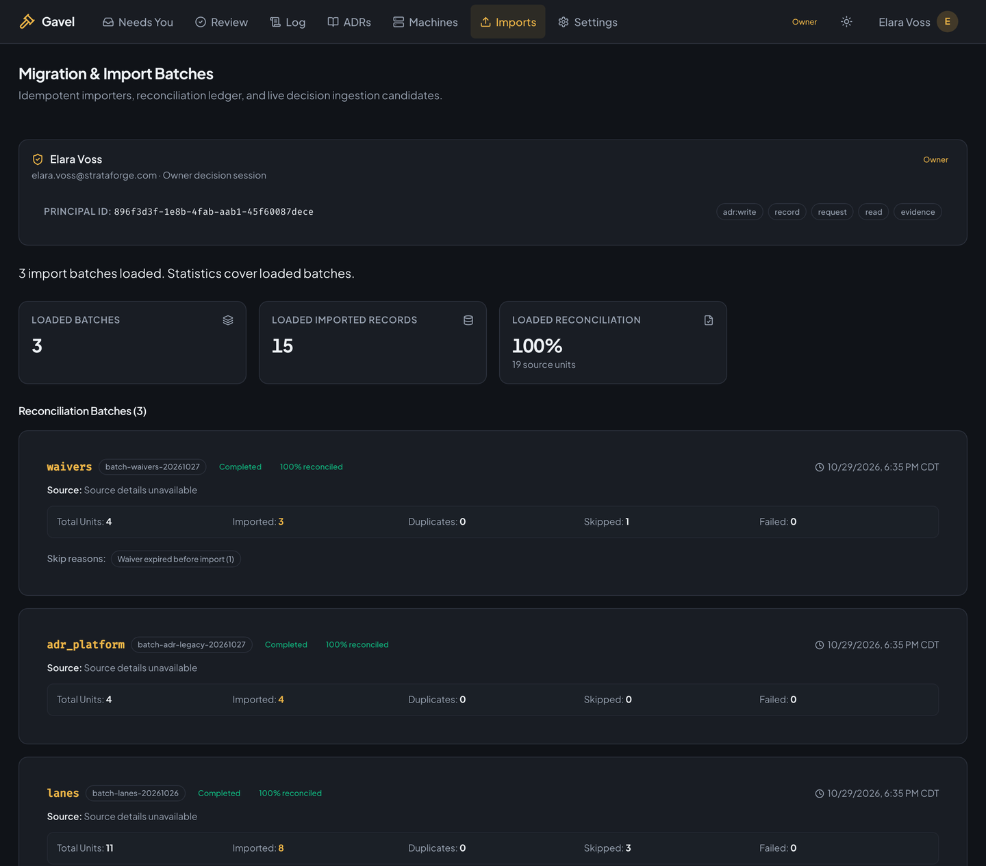Screen dimensions: 986x866
Task: Click database icon in Loaded Imported Records card
Action: (x=468, y=320)
